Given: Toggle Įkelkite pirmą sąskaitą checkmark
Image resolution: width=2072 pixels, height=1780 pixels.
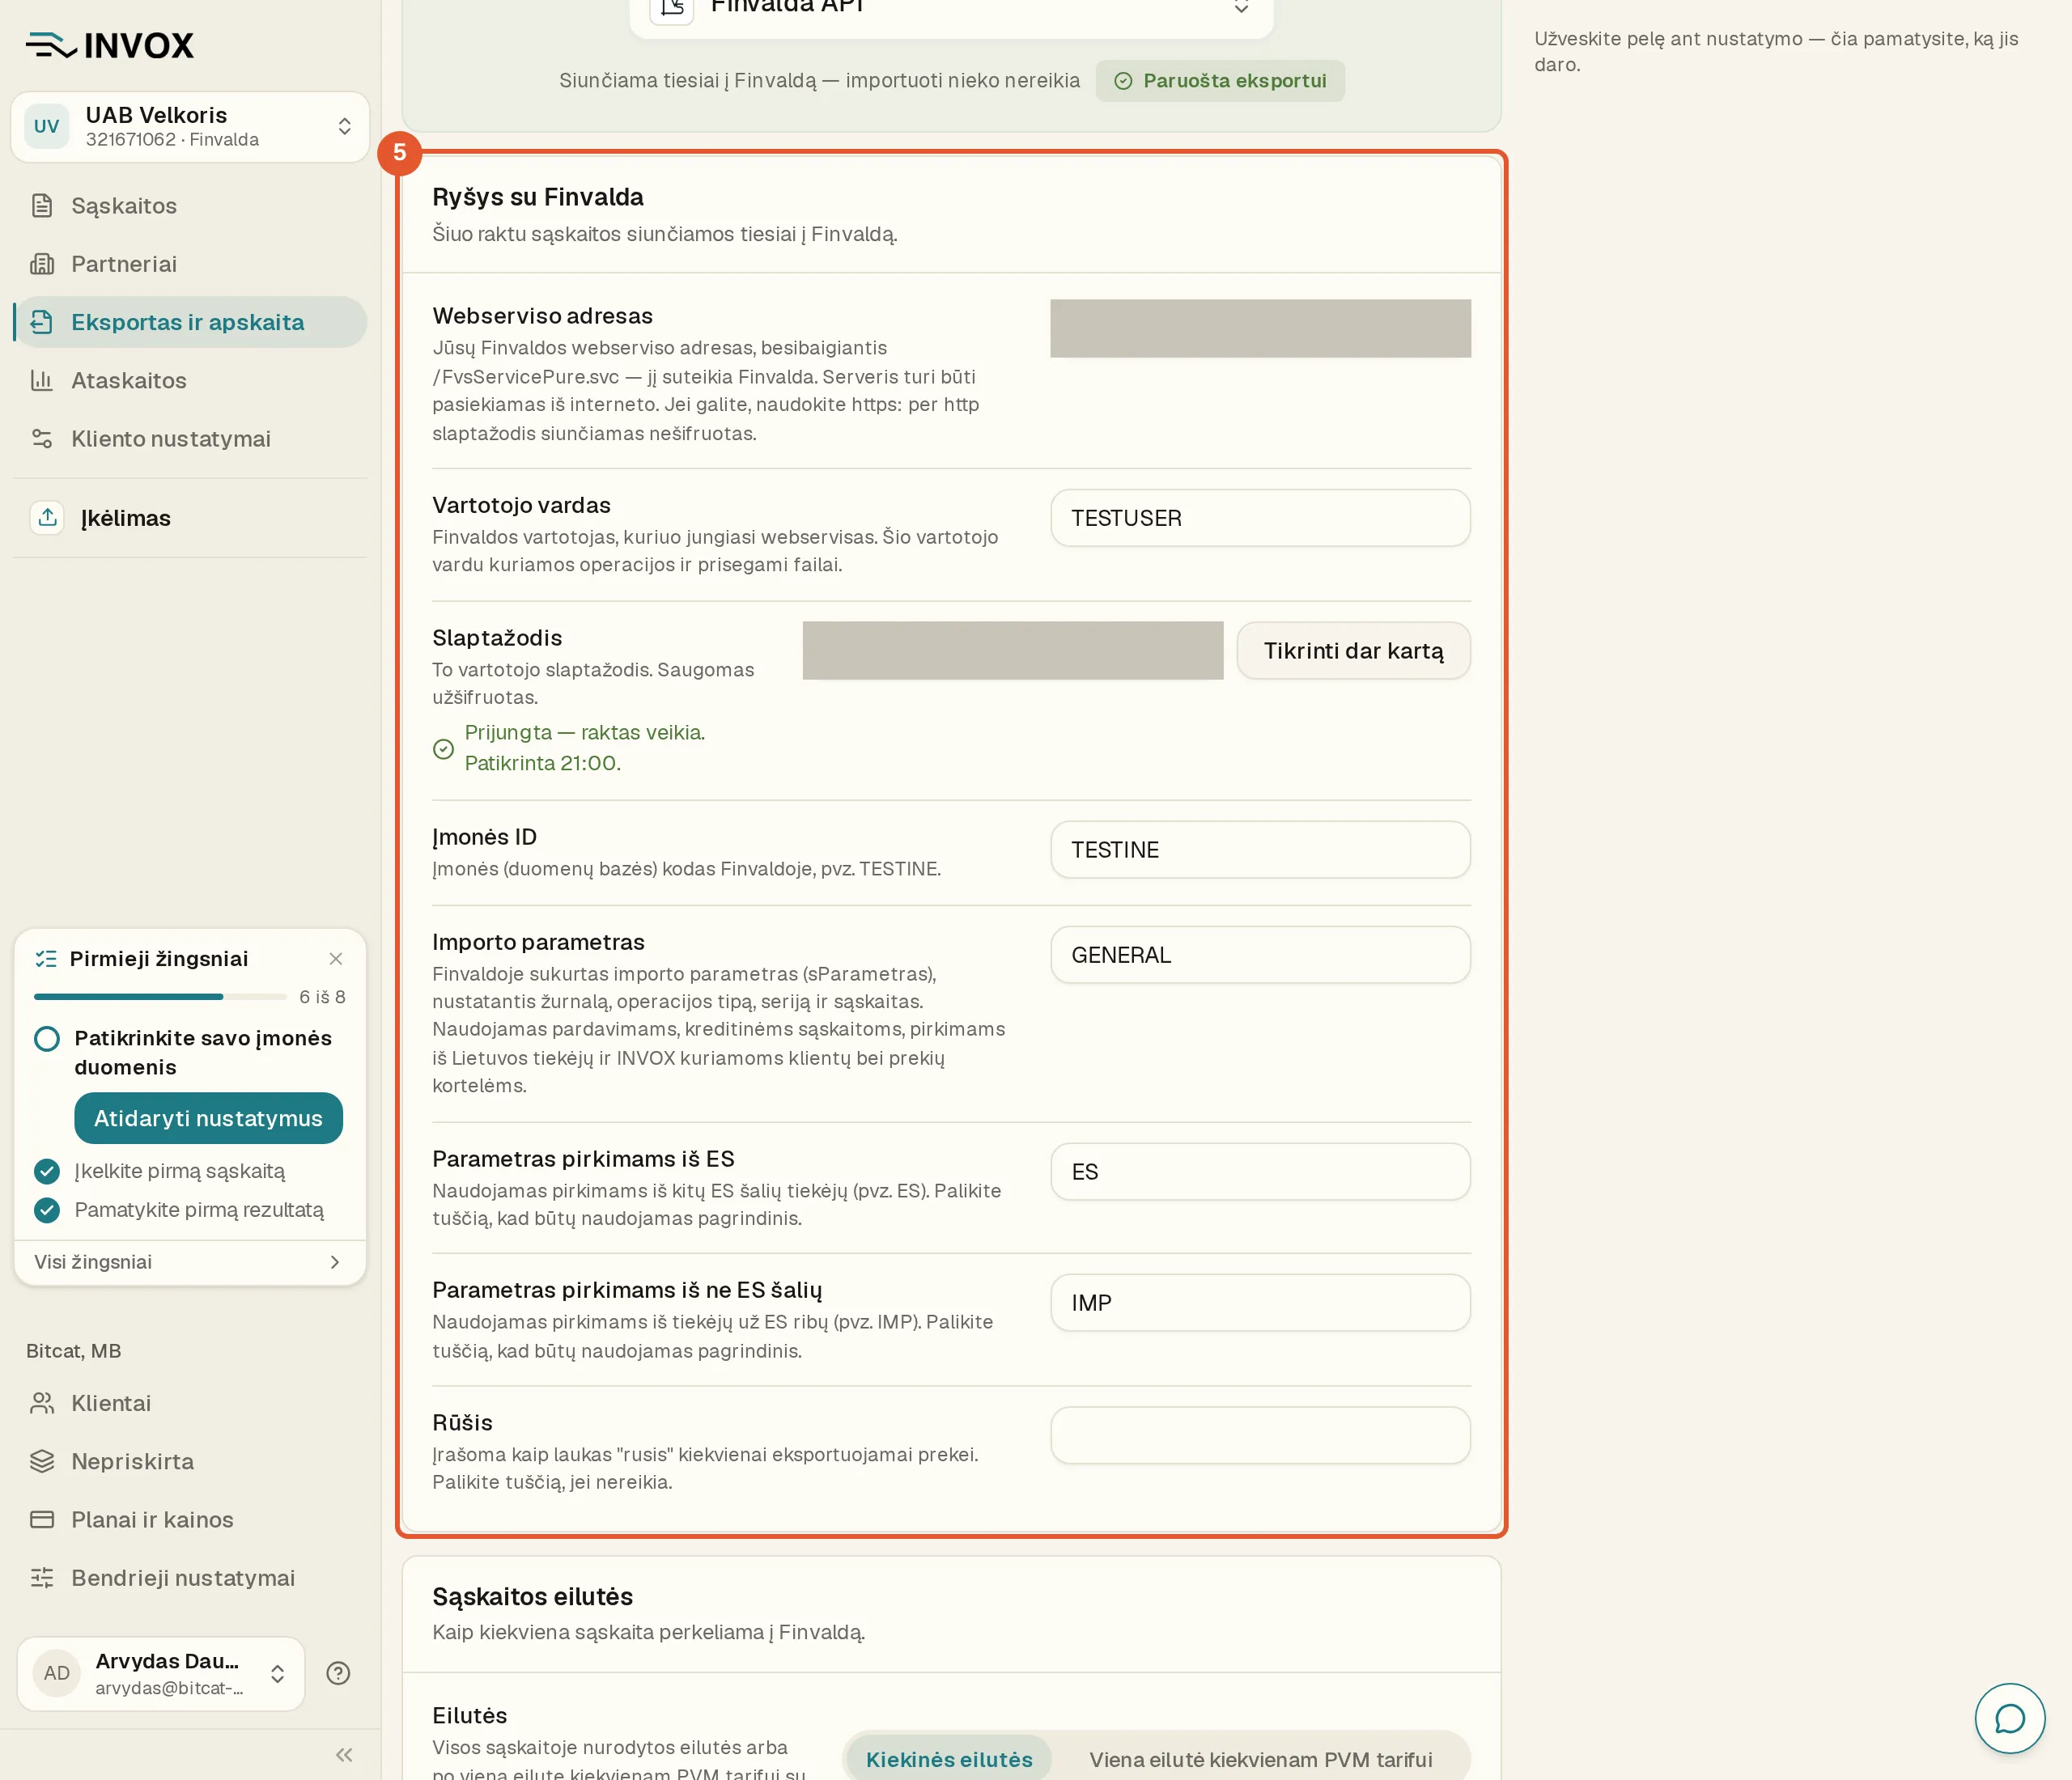Looking at the screenshot, I should [47, 1172].
